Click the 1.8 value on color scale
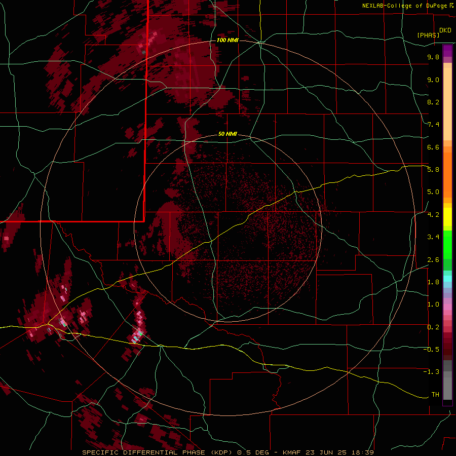456x456 pixels. [x=433, y=282]
